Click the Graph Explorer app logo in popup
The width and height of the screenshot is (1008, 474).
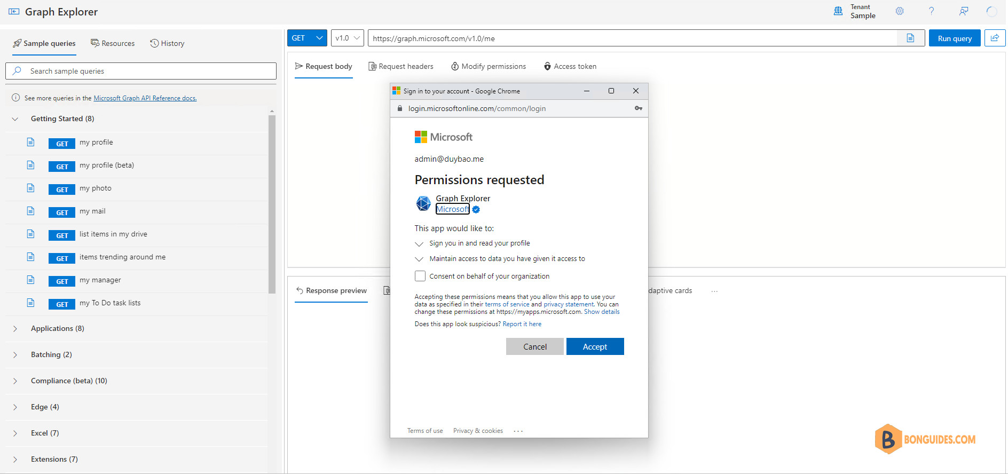click(423, 203)
